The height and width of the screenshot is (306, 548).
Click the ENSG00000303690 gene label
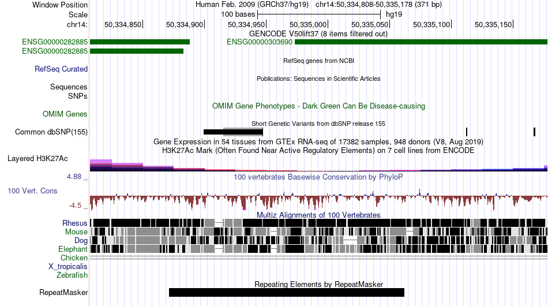(x=260, y=42)
